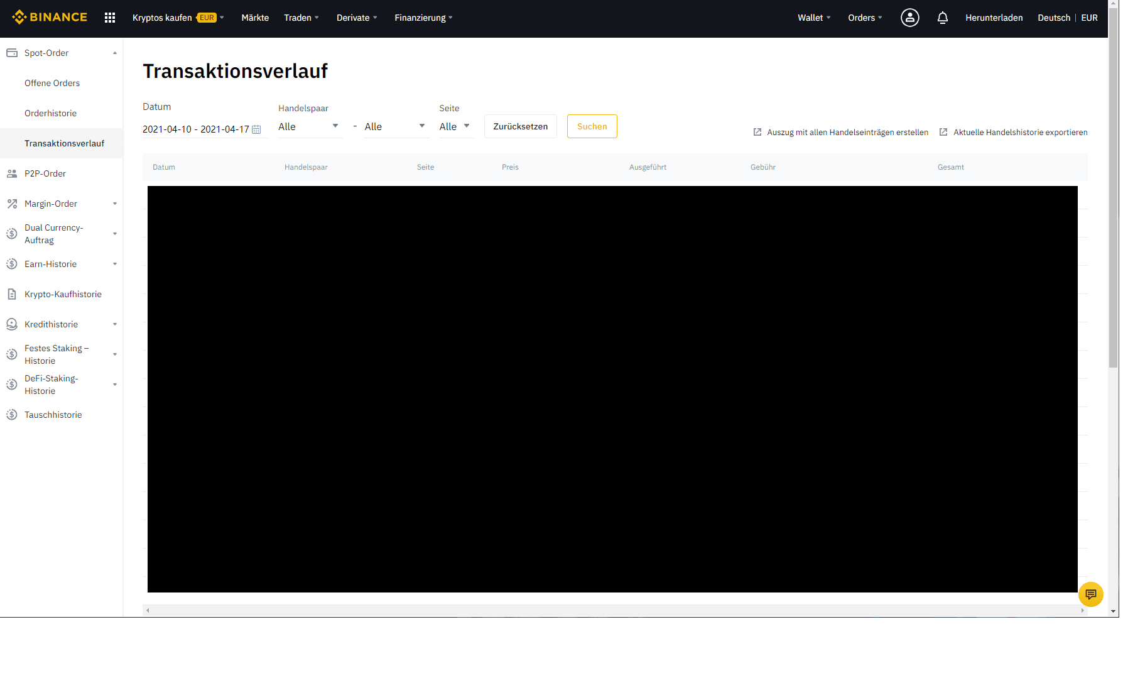The image size is (1123, 688).
Task: Open the notifications bell icon
Action: (x=942, y=18)
